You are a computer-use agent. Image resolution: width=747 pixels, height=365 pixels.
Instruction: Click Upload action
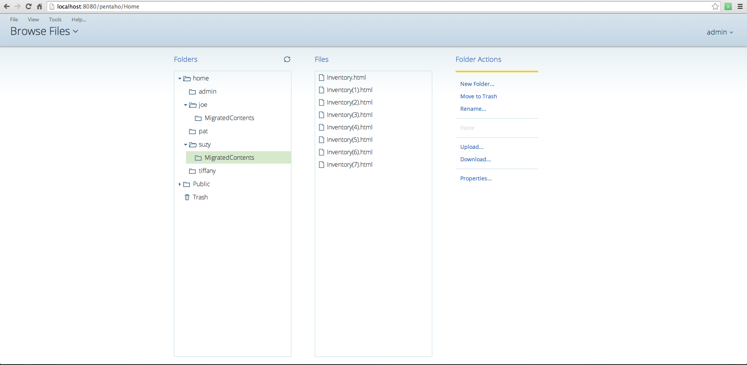tap(472, 147)
